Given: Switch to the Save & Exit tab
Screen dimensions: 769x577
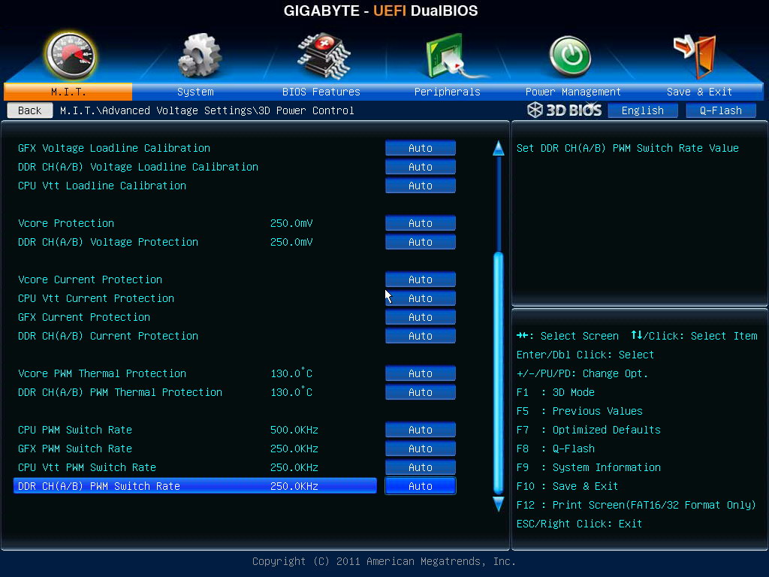Looking at the screenshot, I should pyautogui.click(x=699, y=92).
